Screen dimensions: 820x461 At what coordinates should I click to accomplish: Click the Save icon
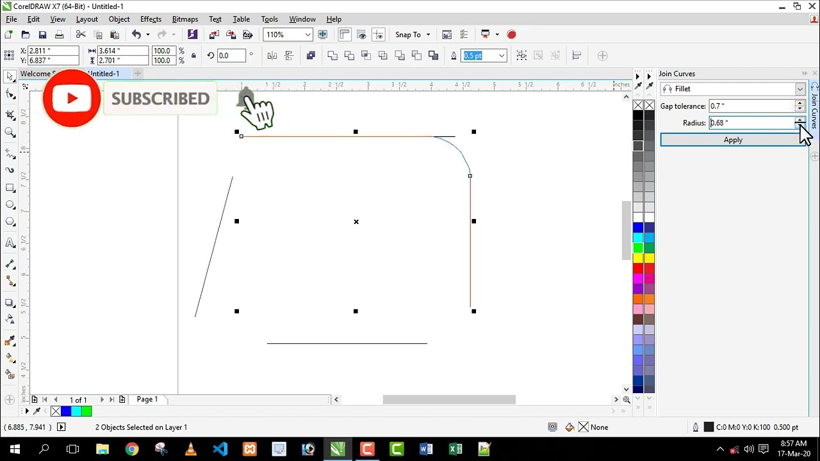[42, 35]
